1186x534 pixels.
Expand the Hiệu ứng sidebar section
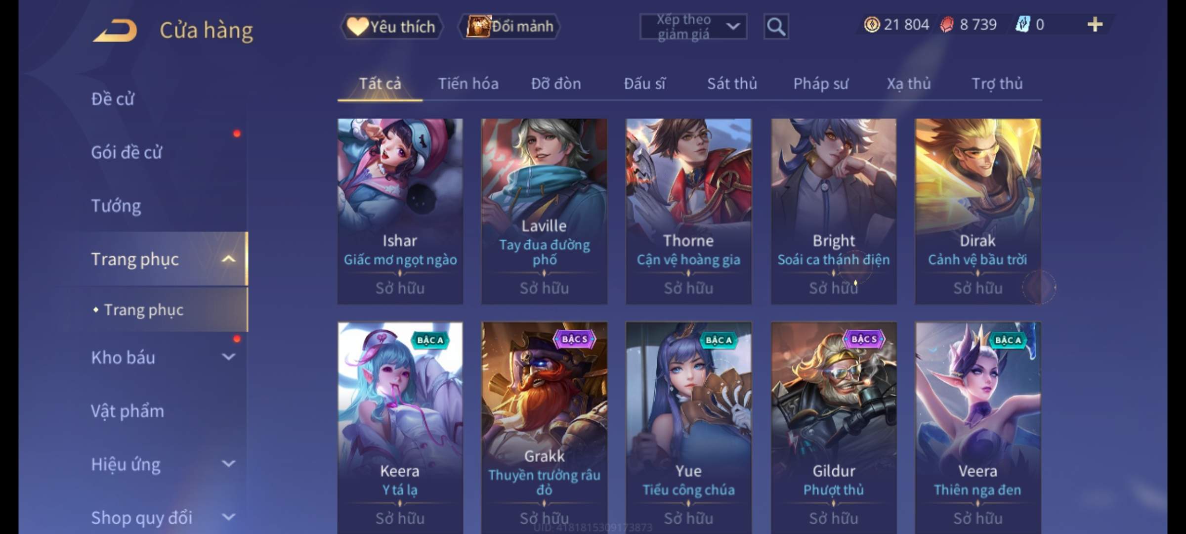click(228, 464)
